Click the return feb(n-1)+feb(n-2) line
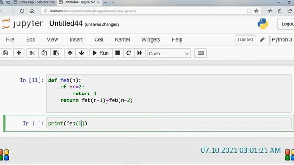Viewport: 294px width, 165px height. [x=96, y=100]
